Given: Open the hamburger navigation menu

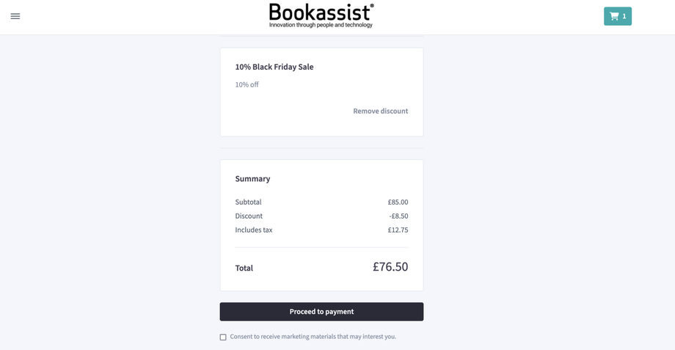Looking at the screenshot, I should tap(15, 16).
